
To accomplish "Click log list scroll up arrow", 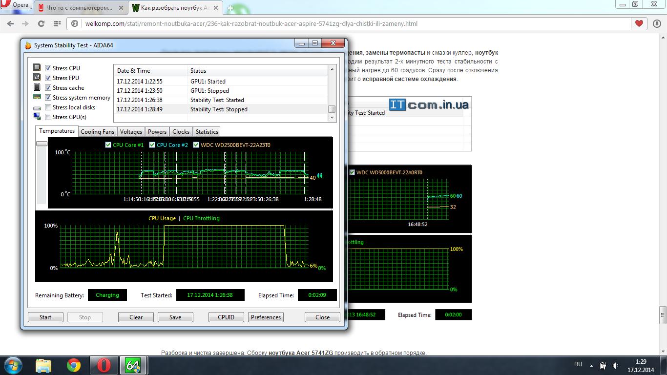I will click(332, 70).
